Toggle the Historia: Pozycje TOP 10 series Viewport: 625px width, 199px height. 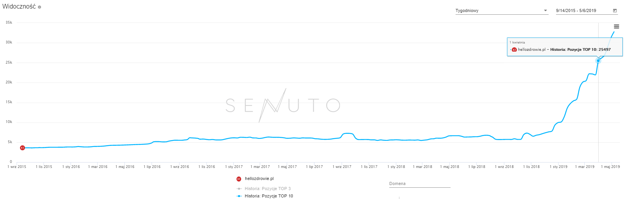268,196
